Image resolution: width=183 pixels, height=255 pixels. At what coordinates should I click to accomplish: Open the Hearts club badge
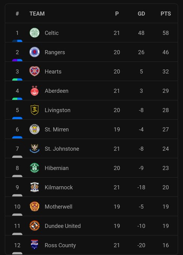(34, 71)
